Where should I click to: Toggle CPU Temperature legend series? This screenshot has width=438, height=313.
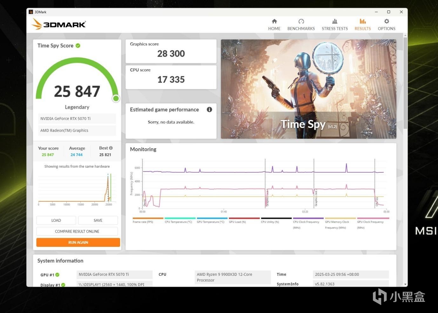pos(180,220)
